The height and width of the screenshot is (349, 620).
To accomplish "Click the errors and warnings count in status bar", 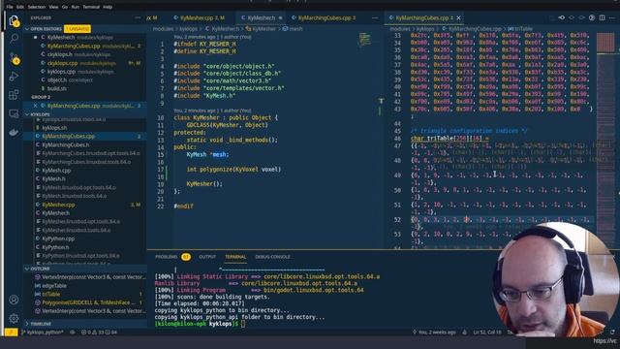I will point(99,332).
